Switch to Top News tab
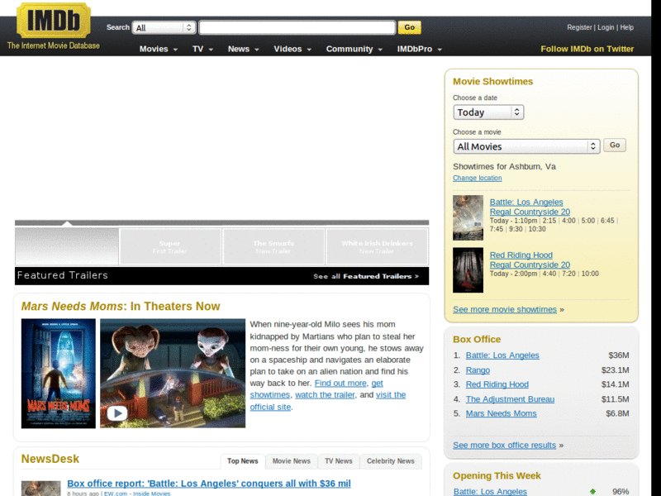Image resolution: width=661 pixels, height=496 pixels. 243,461
